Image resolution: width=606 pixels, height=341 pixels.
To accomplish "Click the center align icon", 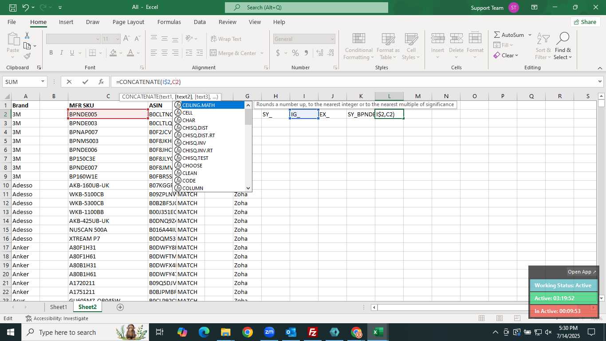I will [165, 53].
